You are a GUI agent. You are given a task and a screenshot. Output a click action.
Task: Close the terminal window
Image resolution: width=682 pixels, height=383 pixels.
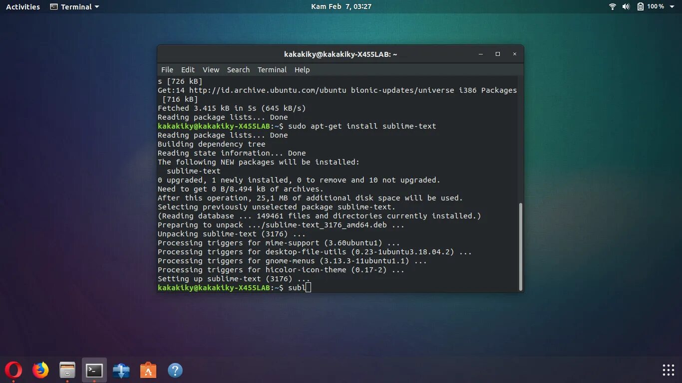click(515, 54)
